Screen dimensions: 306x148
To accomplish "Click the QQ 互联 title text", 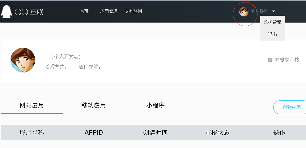I will point(29,12).
